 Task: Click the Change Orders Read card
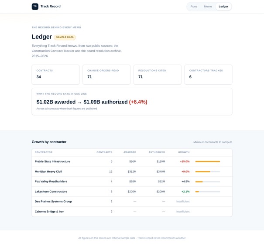(106, 75)
